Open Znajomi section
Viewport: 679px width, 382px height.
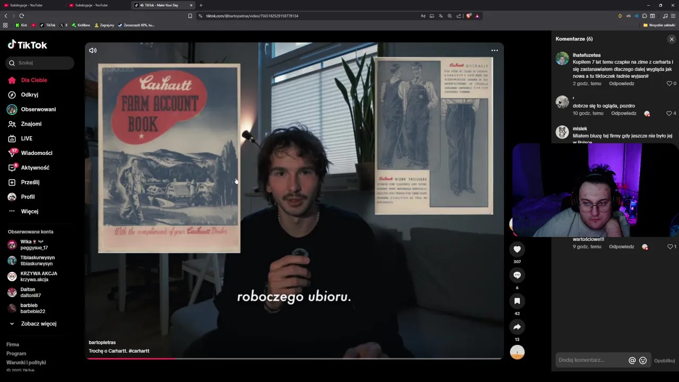(31, 124)
